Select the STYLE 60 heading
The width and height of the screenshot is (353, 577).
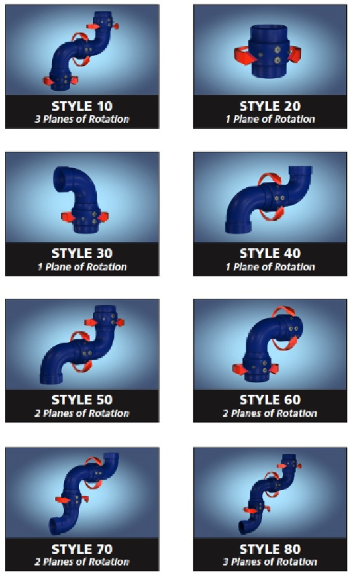pos(270,400)
